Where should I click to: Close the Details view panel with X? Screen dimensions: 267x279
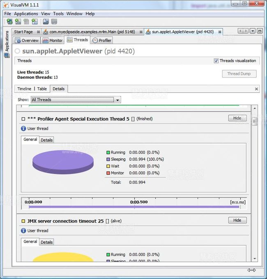(x=257, y=89)
